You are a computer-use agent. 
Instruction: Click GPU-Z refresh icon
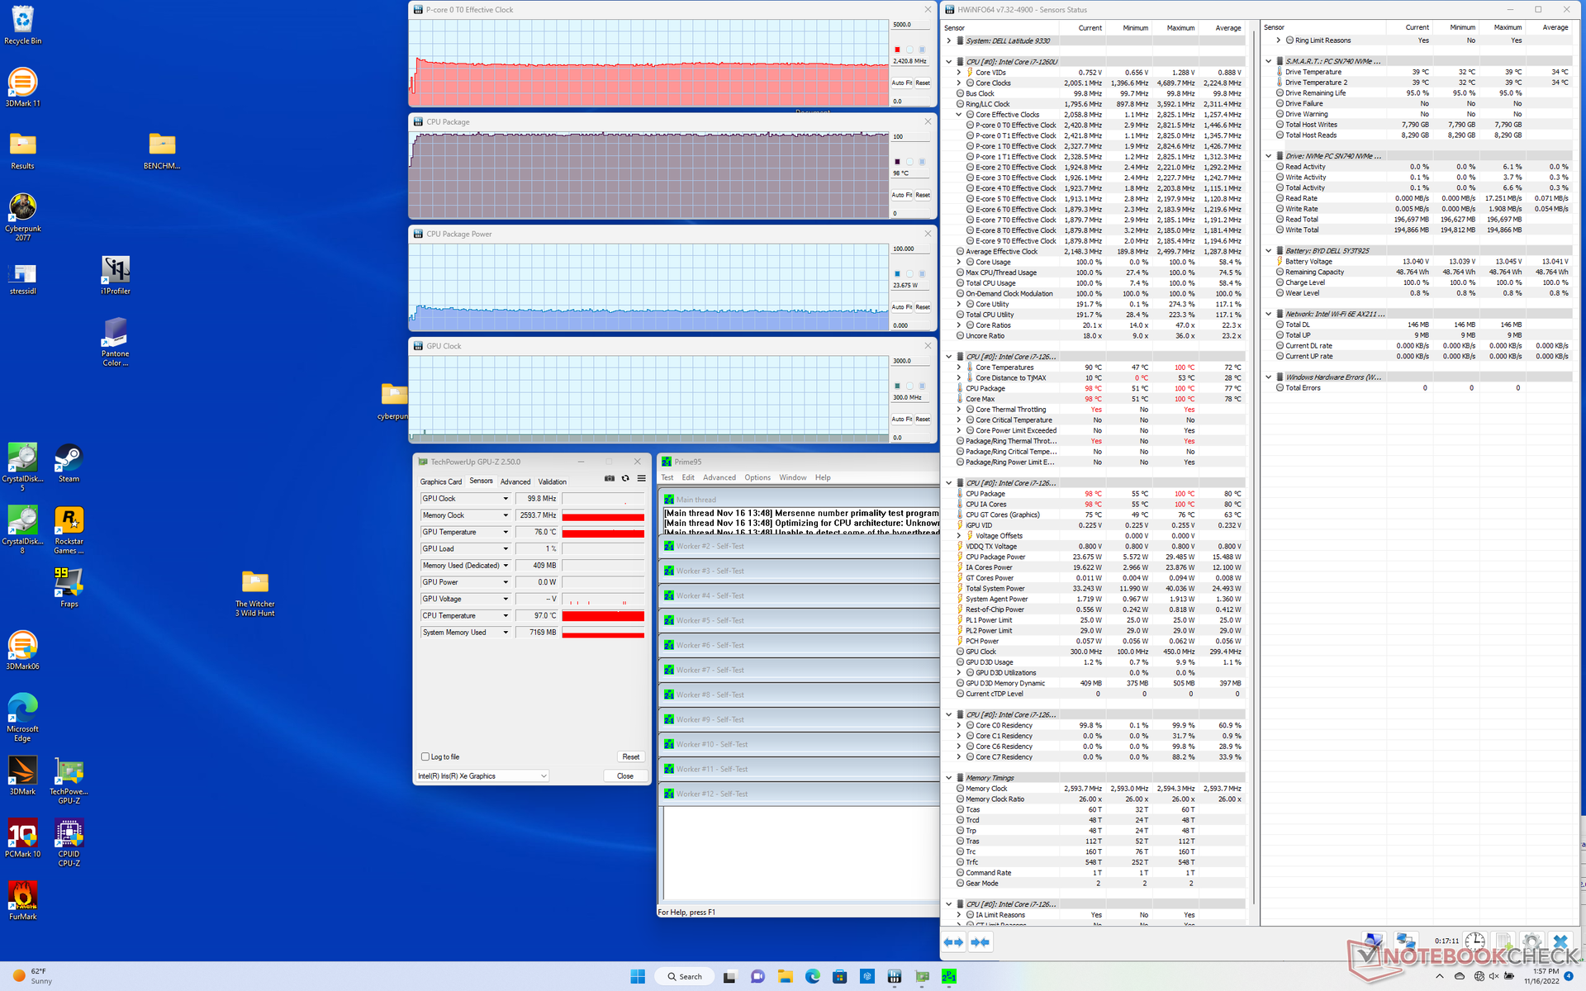click(x=625, y=479)
